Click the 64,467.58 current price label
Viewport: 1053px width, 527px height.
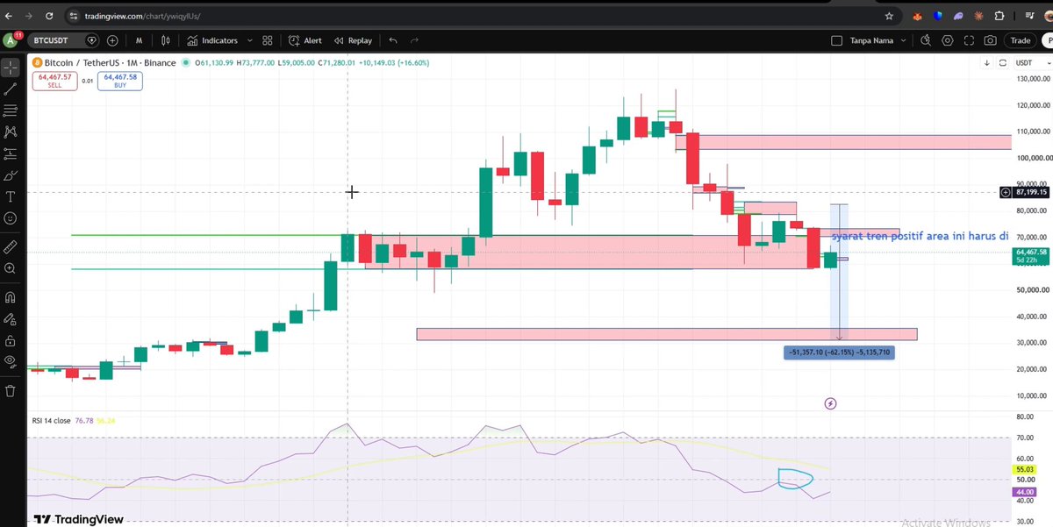1032,252
